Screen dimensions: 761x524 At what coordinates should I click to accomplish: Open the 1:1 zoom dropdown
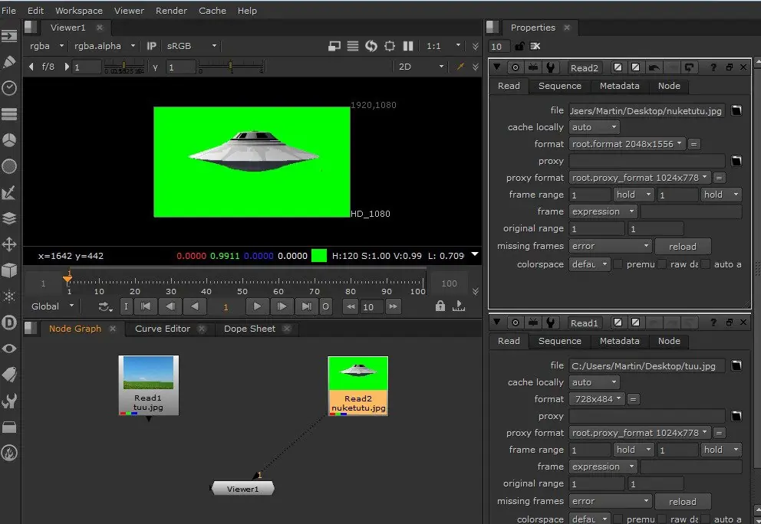click(x=443, y=46)
